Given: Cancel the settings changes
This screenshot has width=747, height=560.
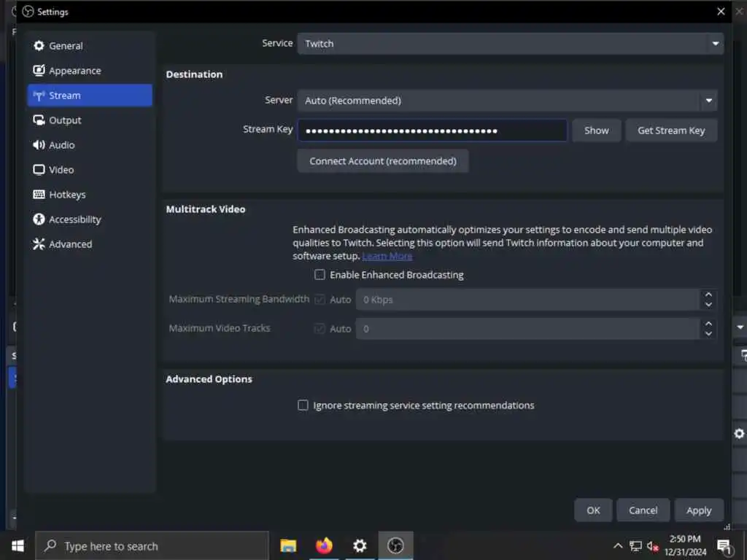Looking at the screenshot, I should coord(643,510).
